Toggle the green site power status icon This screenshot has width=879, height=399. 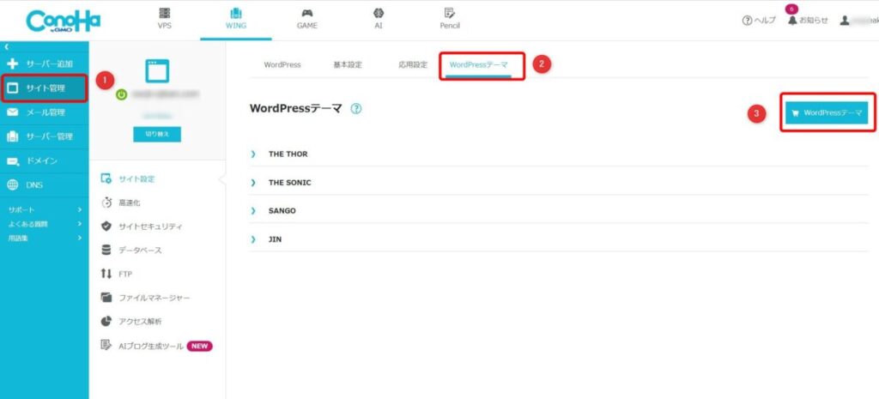tap(121, 94)
